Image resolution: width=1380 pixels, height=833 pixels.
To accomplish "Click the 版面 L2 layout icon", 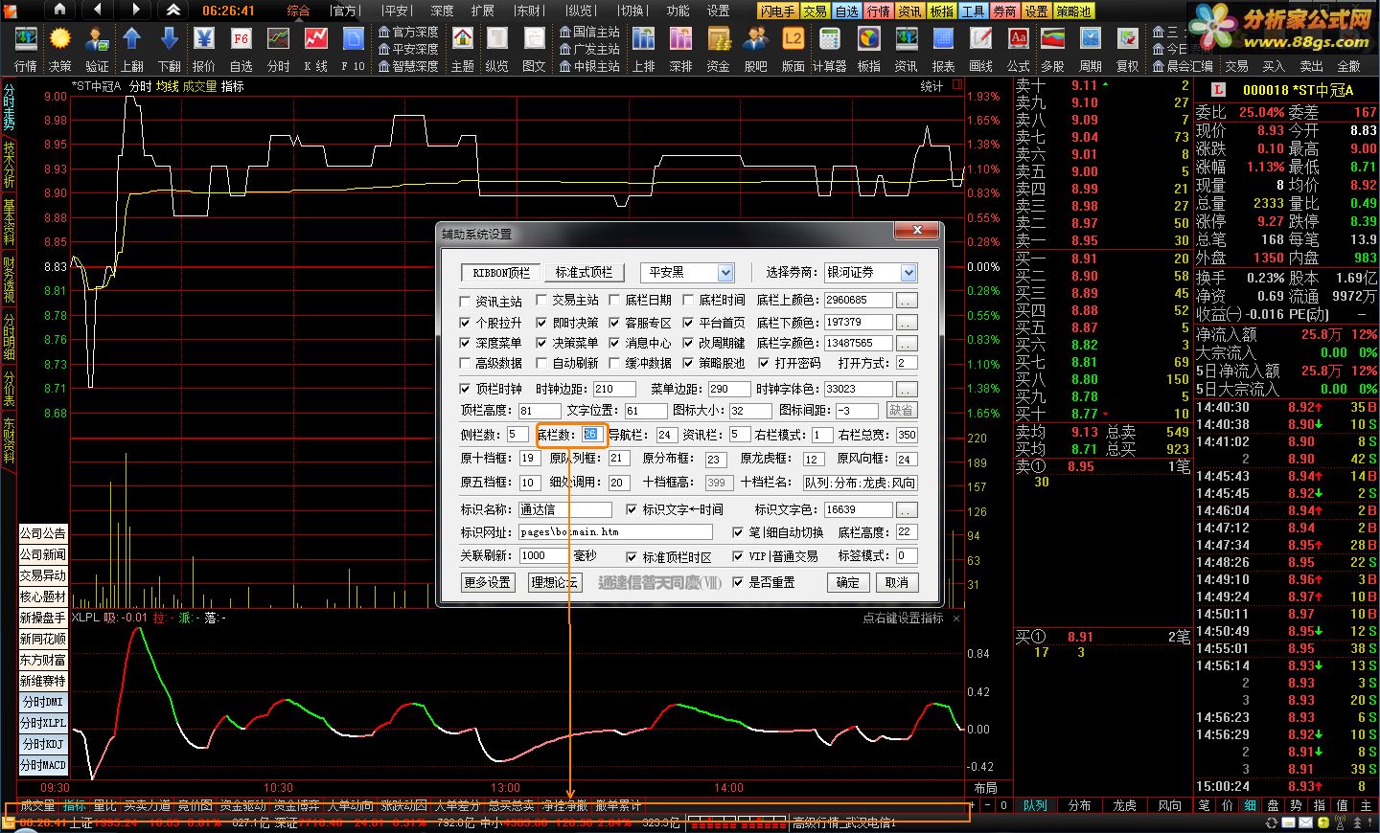I will click(x=793, y=48).
